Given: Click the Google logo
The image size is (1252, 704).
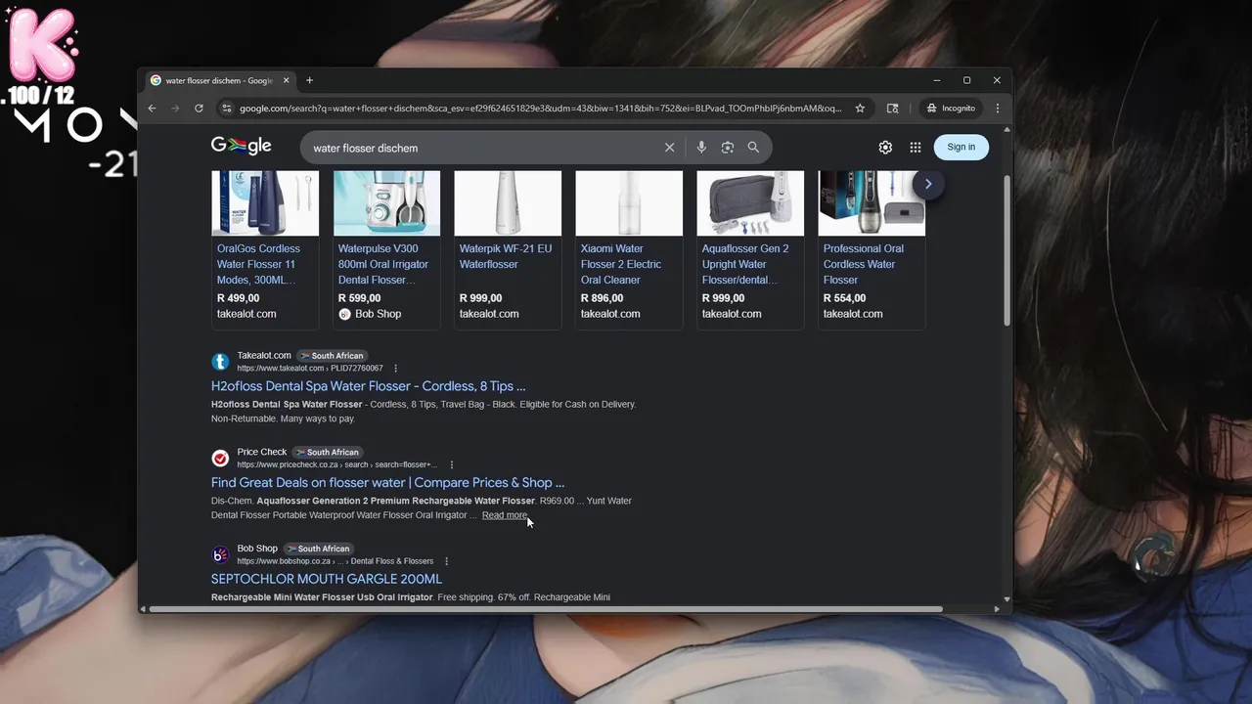Looking at the screenshot, I should pos(241,146).
